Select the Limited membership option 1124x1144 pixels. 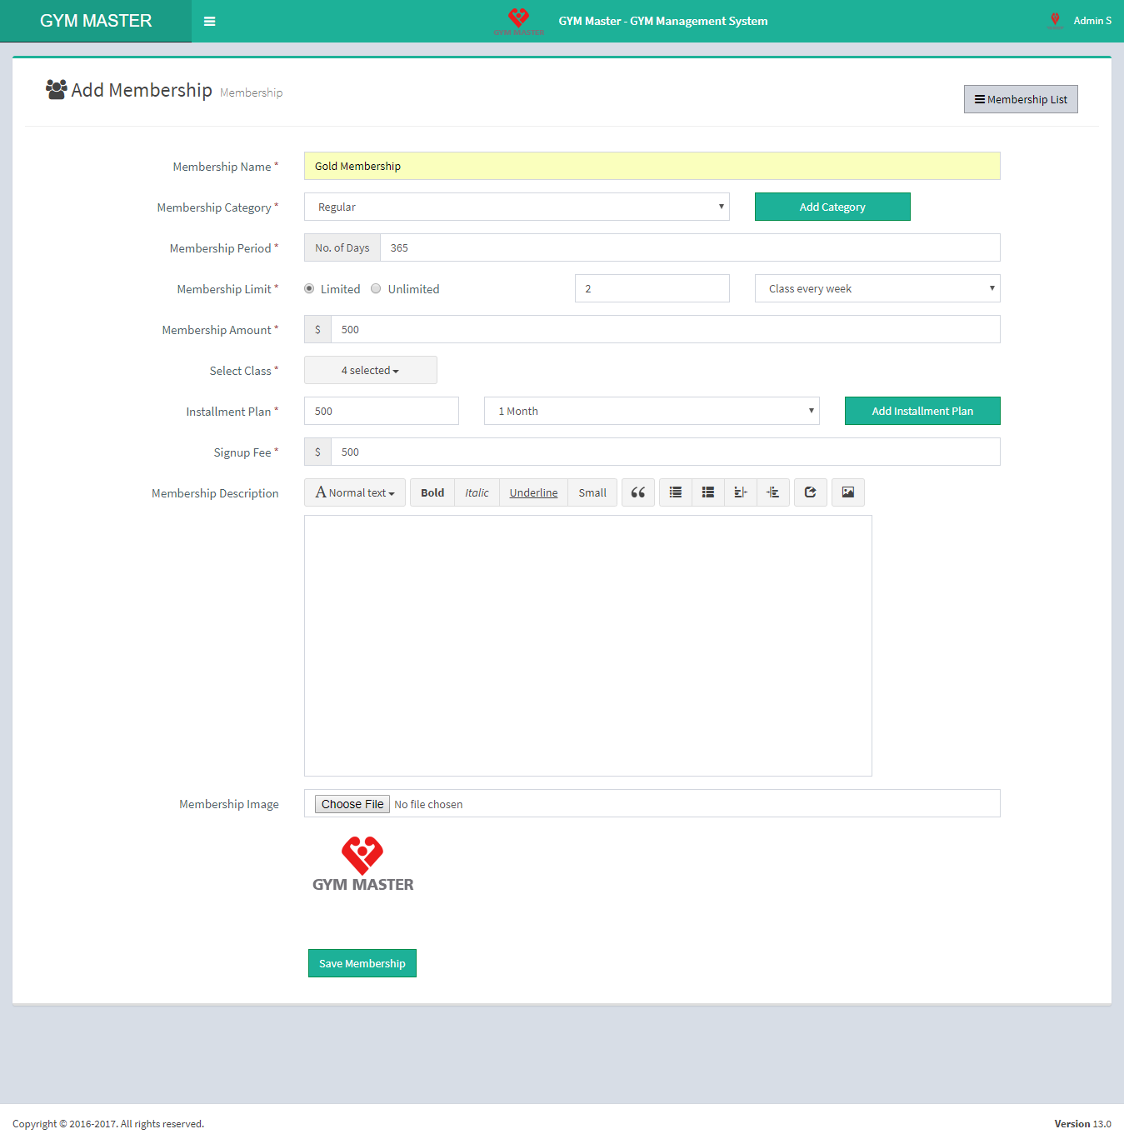click(x=309, y=289)
